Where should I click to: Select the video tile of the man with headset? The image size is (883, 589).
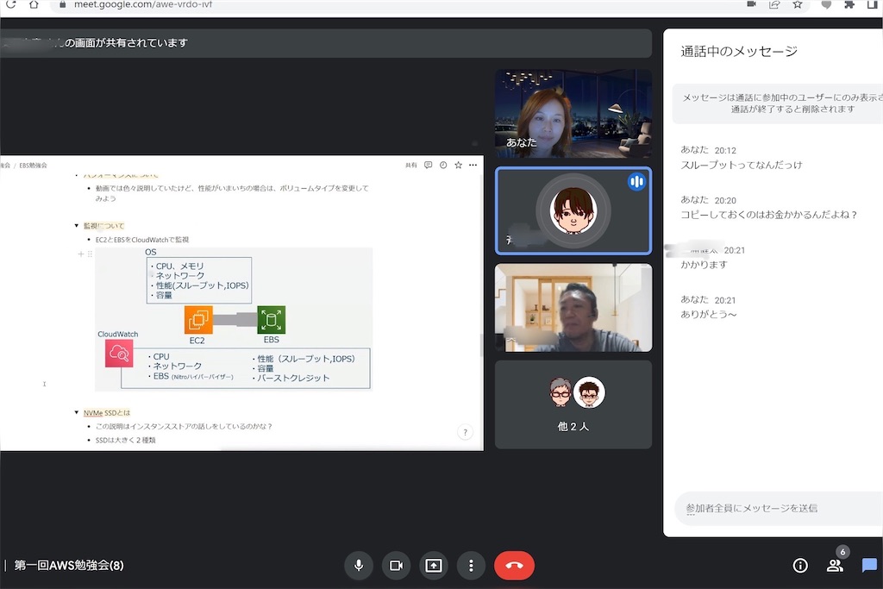pos(573,308)
